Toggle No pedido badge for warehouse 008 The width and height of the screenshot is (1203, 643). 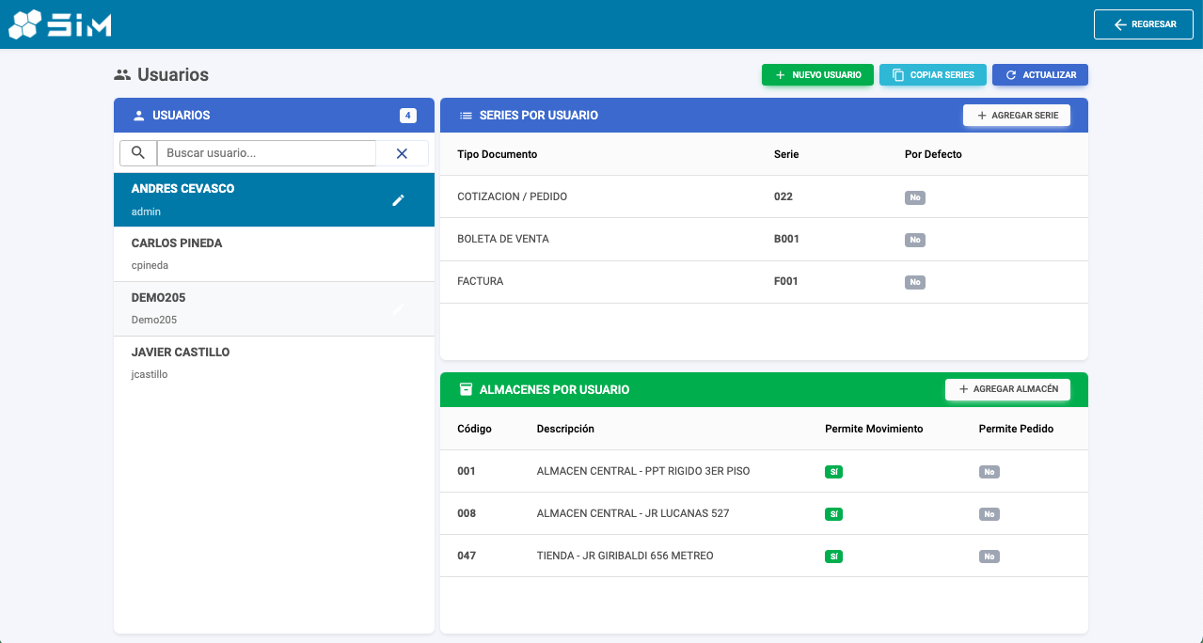pos(989,514)
